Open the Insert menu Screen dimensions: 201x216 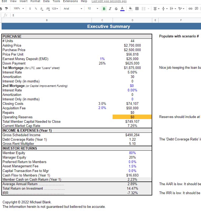coord(23,1)
